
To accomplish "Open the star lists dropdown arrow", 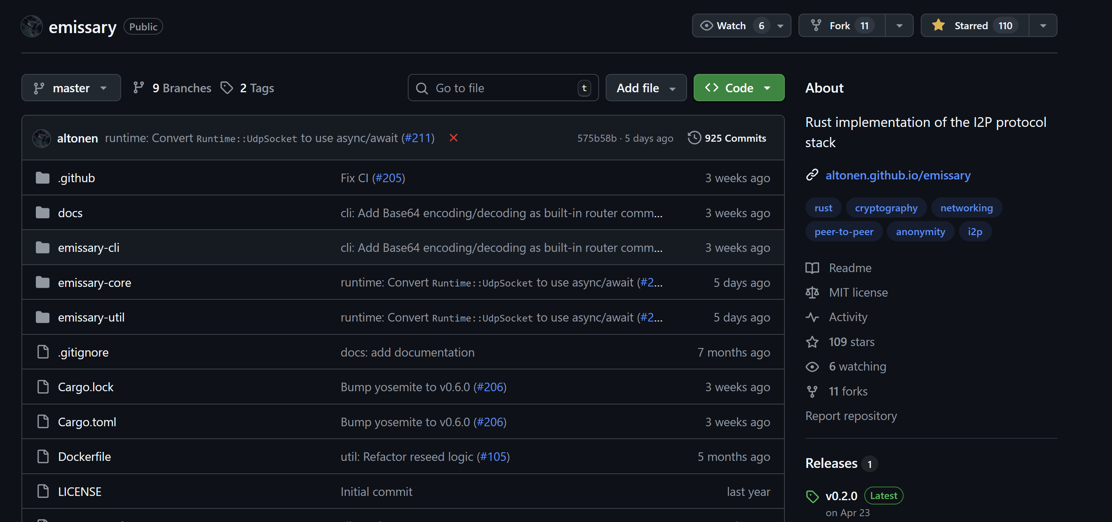I will click(x=1043, y=25).
